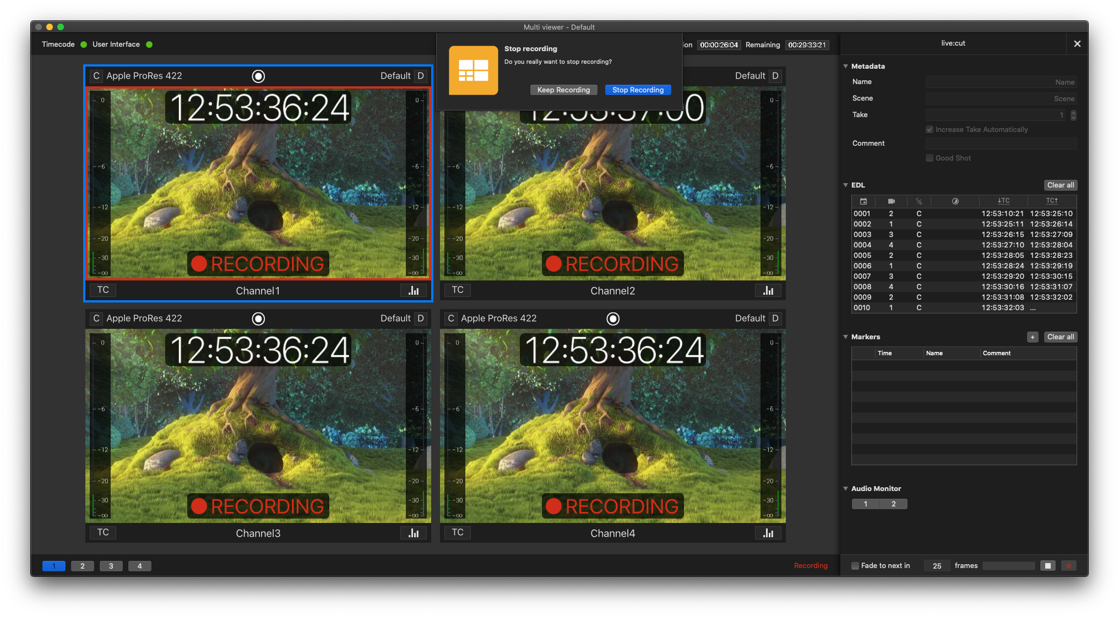
Task: Close the live:cut panel
Action: point(1077,43)
